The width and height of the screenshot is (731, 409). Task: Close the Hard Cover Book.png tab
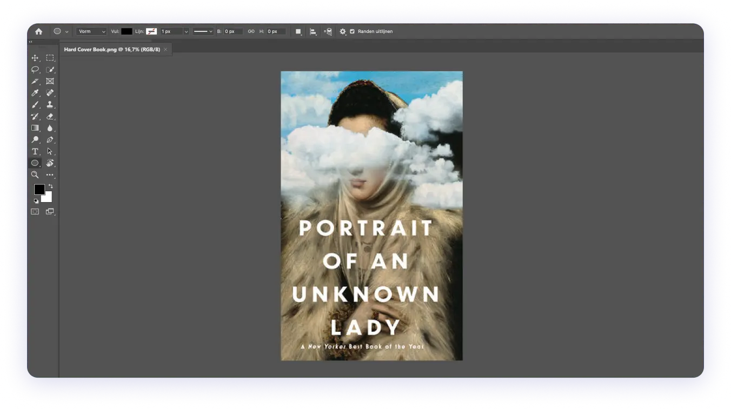coord(165,49)
